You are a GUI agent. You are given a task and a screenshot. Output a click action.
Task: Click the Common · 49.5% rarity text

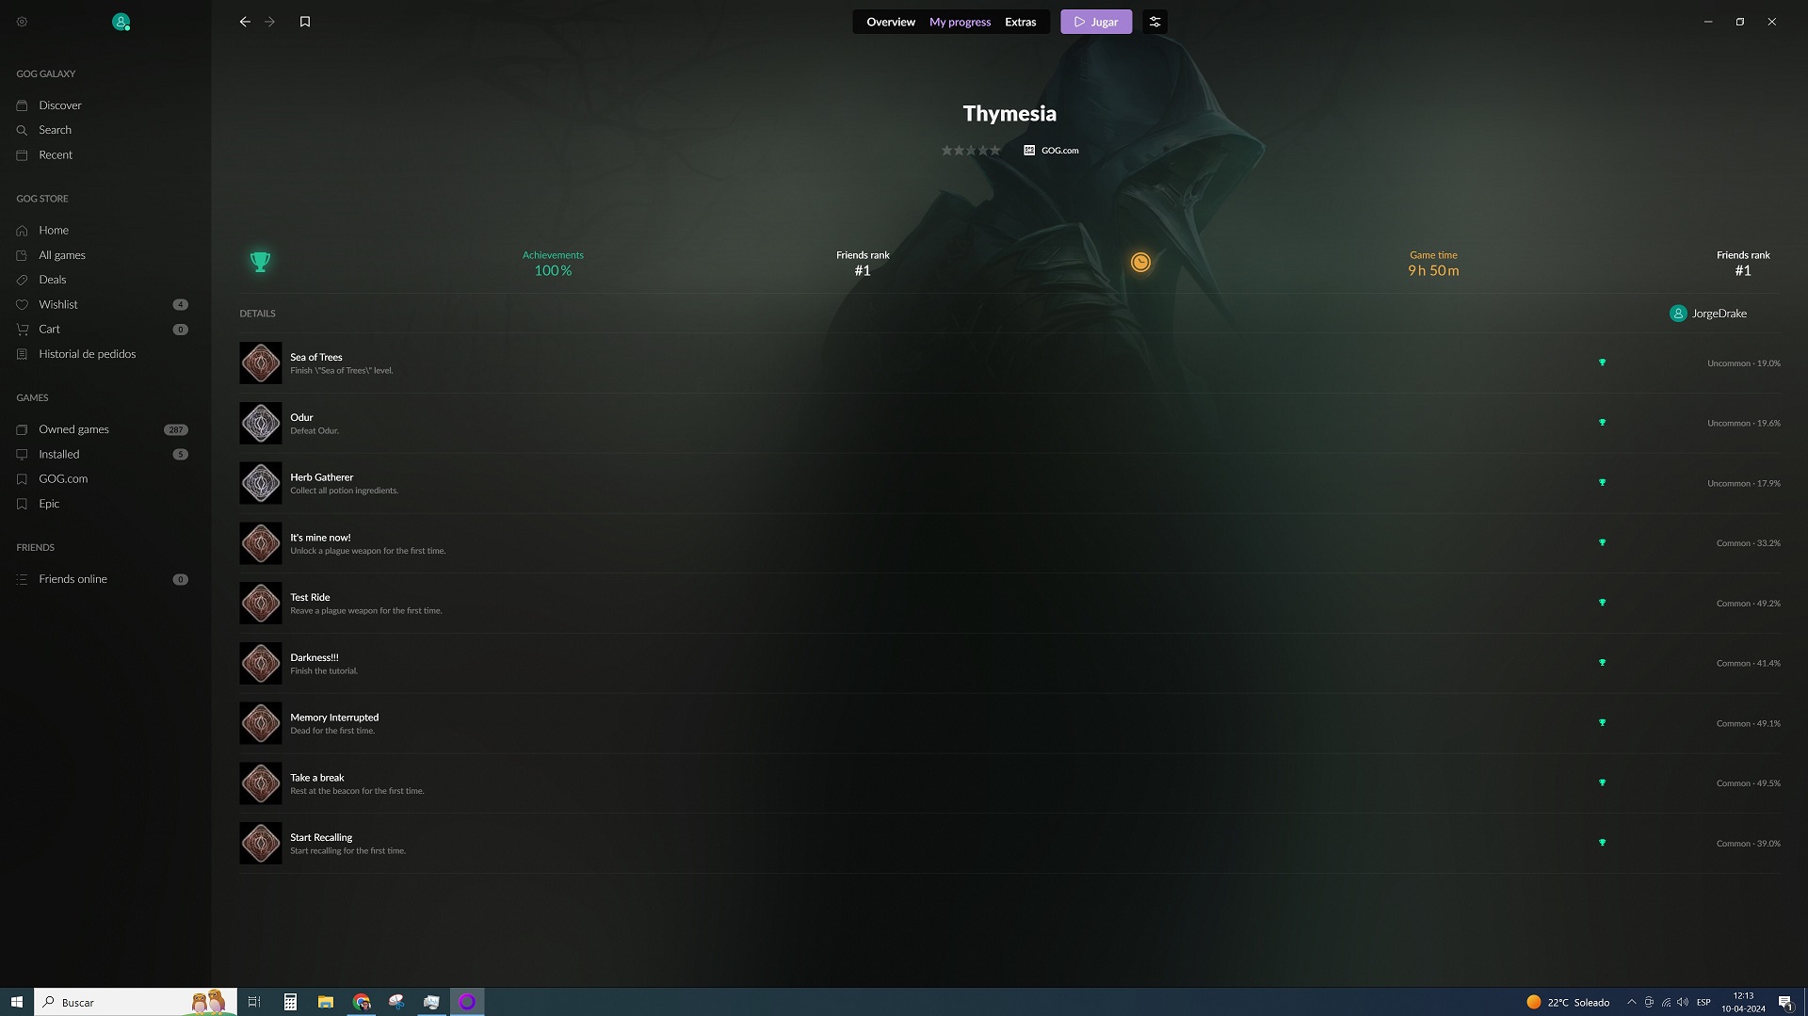(1748, 783)
